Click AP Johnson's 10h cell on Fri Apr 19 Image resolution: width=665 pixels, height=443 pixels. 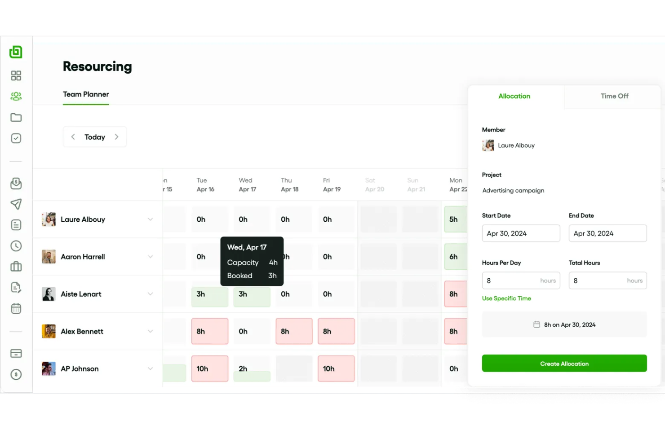click(x=336, y=368)
